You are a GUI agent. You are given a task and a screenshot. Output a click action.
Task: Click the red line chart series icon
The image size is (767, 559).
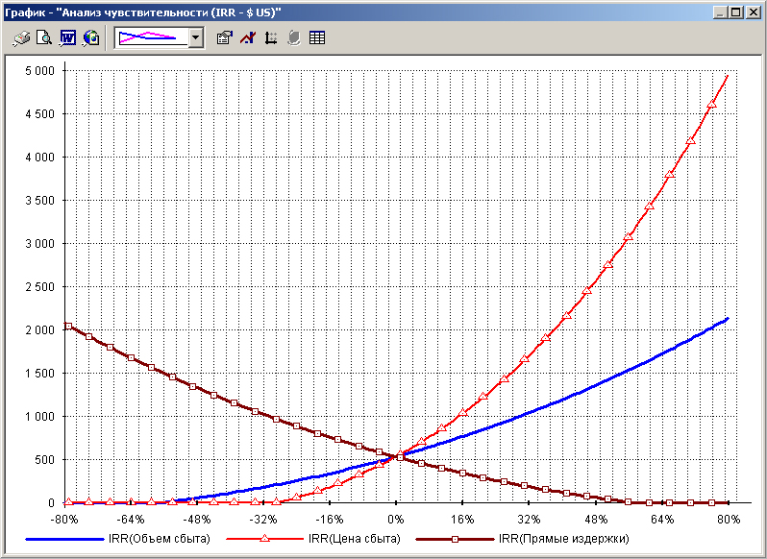coord(248,38)
